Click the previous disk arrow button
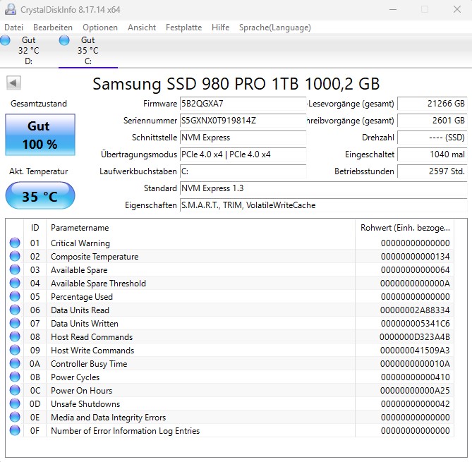 13,83
